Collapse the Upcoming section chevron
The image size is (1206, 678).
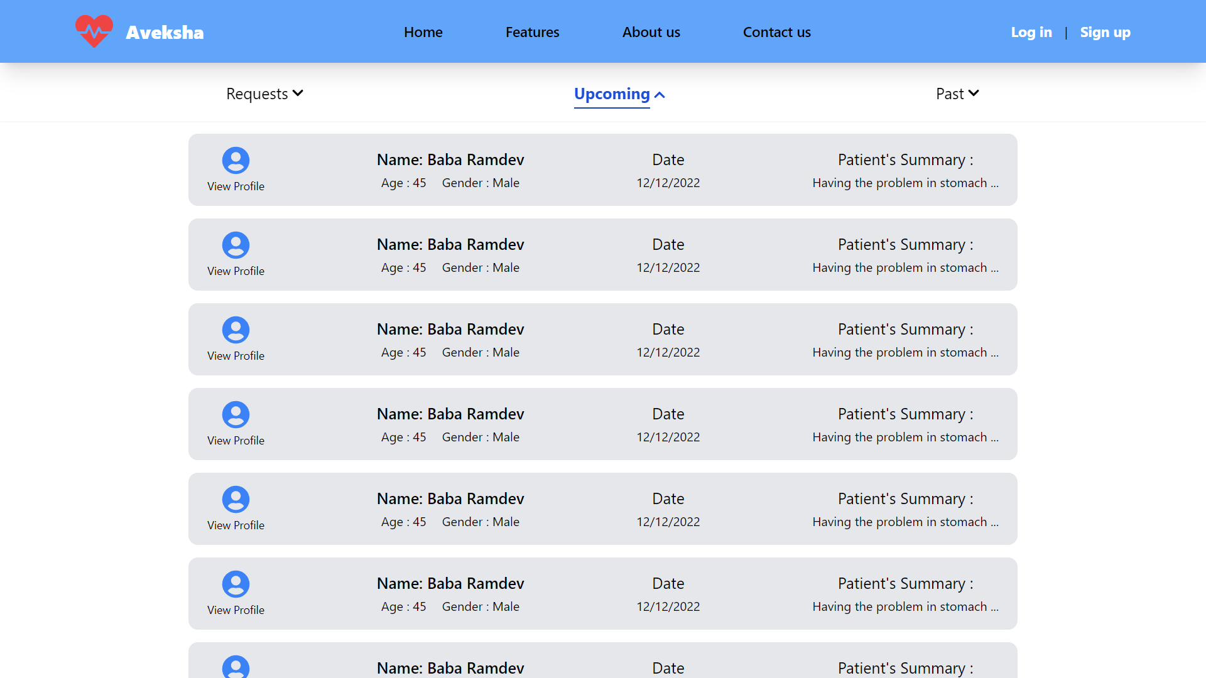click(x=660, y=95)
